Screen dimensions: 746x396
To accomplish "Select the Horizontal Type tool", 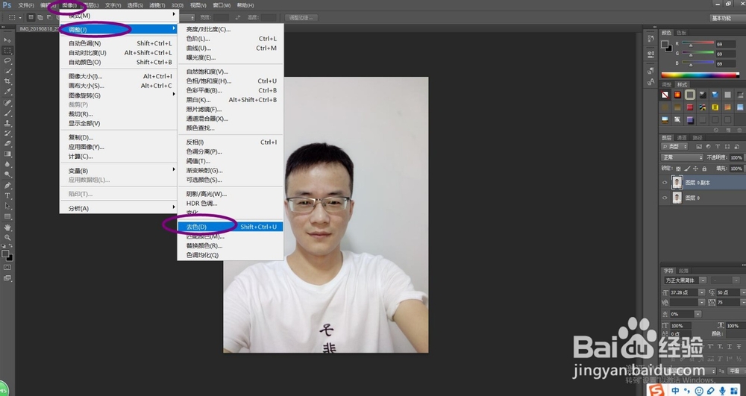I will (7, 196).
